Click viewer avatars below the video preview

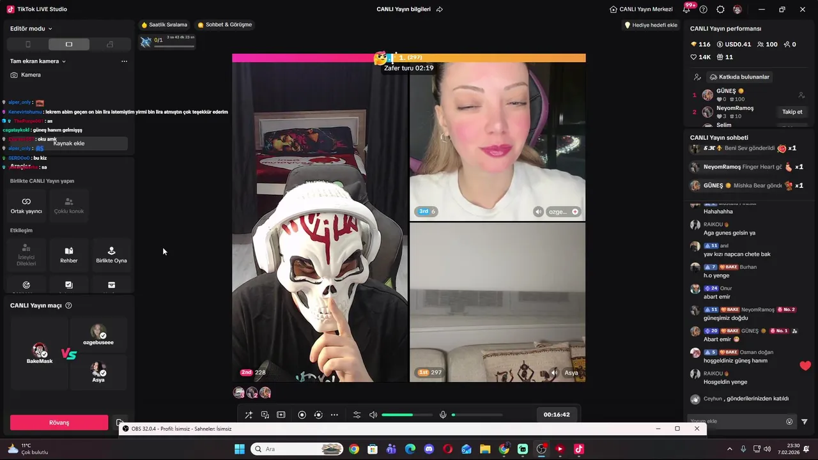(x=252, y=392)
